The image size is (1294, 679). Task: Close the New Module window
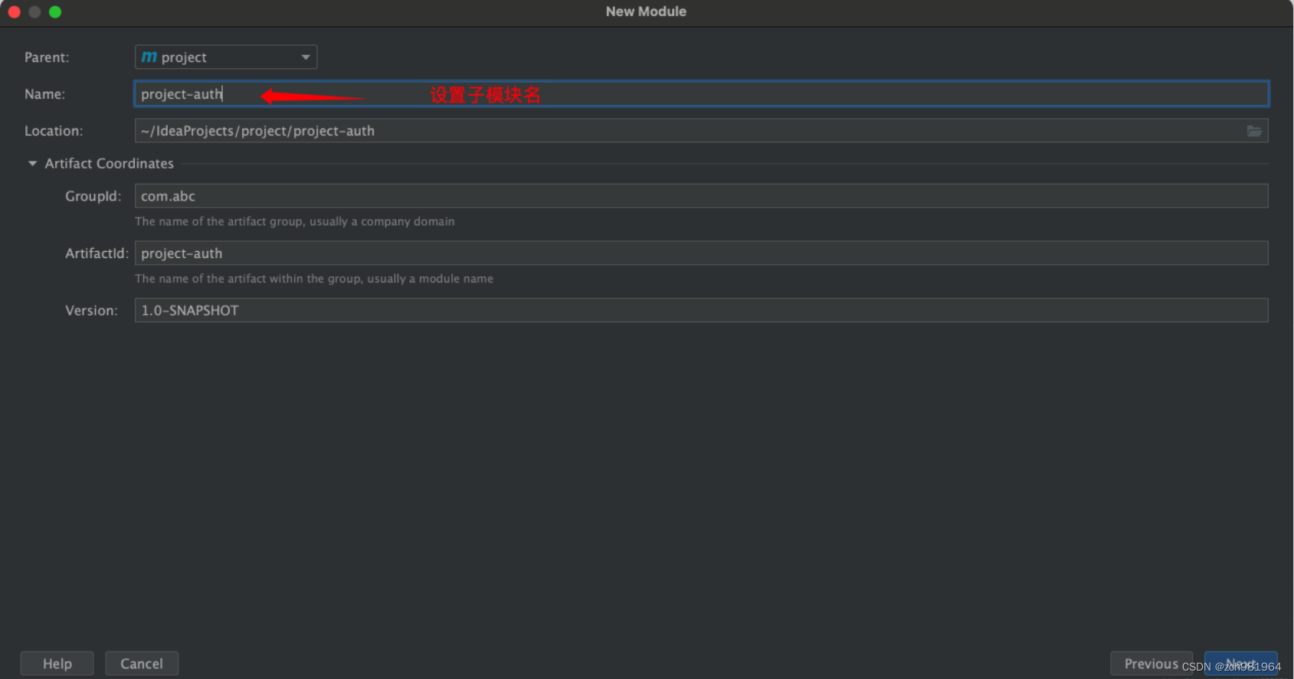pos(14,11)
